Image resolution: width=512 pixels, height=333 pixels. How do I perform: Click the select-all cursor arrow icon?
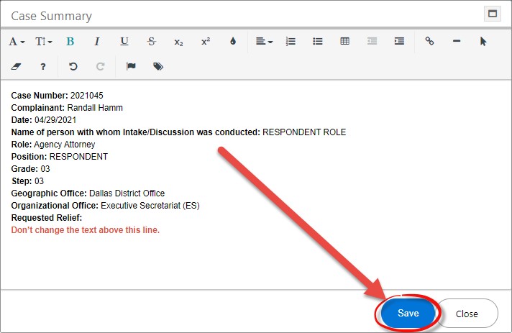coord(483,42)
